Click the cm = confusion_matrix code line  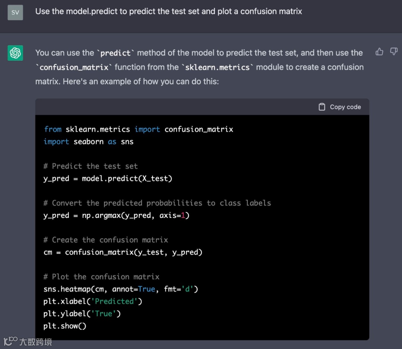pyautogui.click(x=123, y=252)
